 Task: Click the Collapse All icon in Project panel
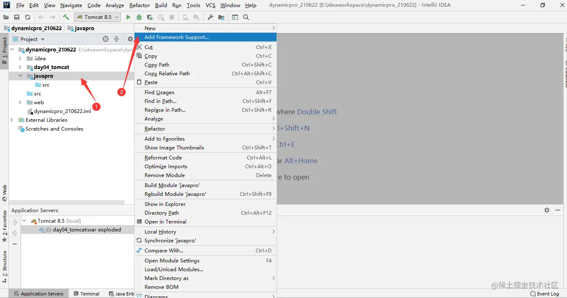click(x=117, y=39)
